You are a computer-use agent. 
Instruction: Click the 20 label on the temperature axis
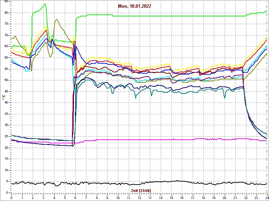[6, 148]
